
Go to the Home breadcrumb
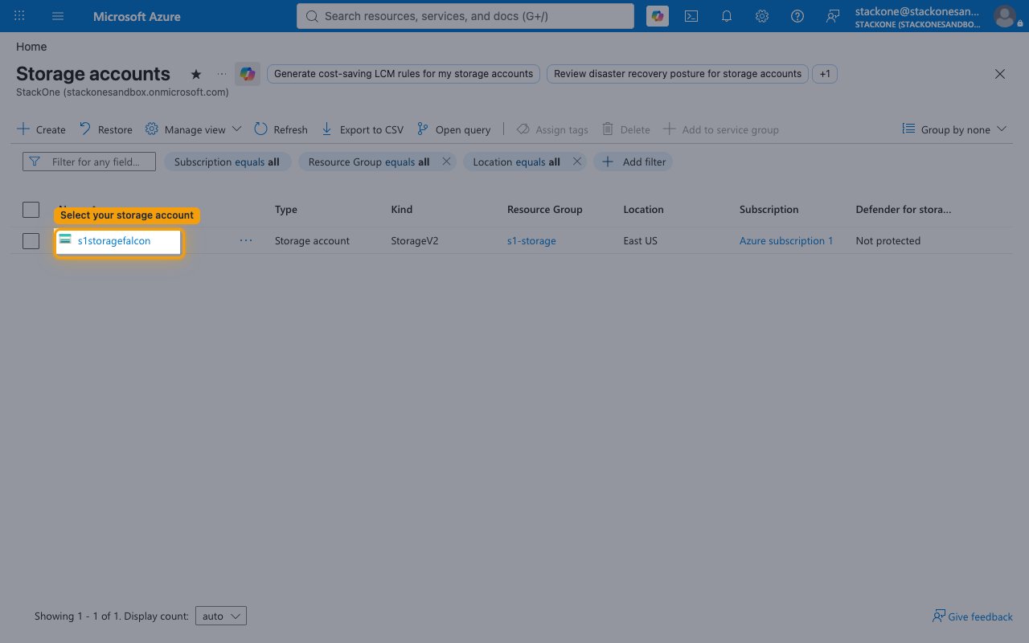31,47
